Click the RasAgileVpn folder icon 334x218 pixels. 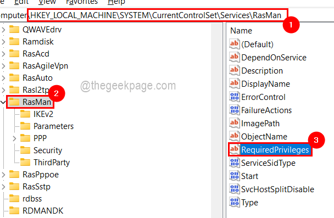coord(14,65)
